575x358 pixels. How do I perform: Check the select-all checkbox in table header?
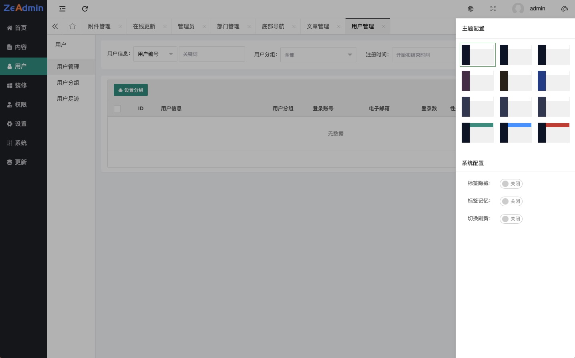117,109
